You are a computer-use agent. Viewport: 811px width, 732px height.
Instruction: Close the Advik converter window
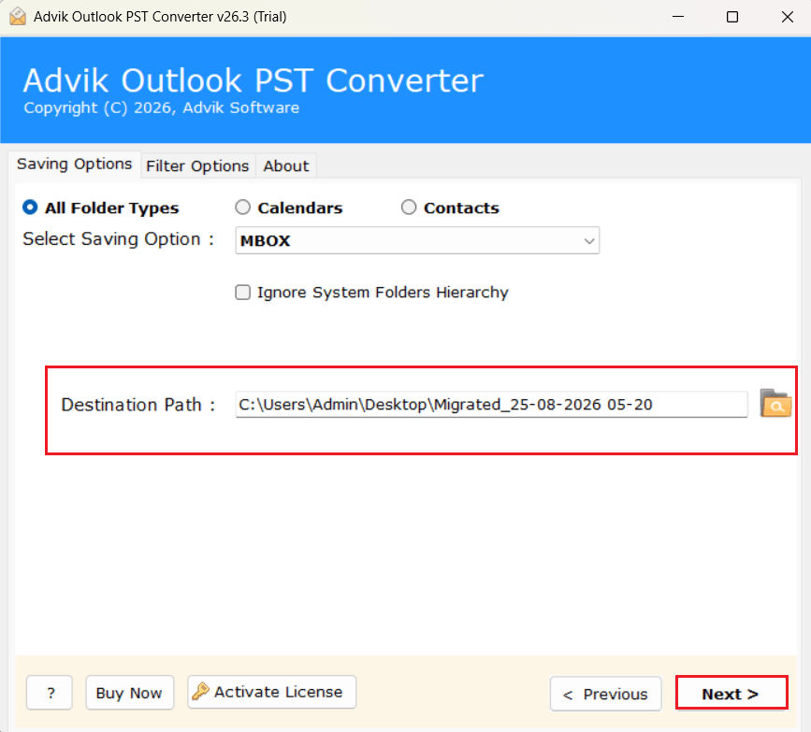[788, 17]
